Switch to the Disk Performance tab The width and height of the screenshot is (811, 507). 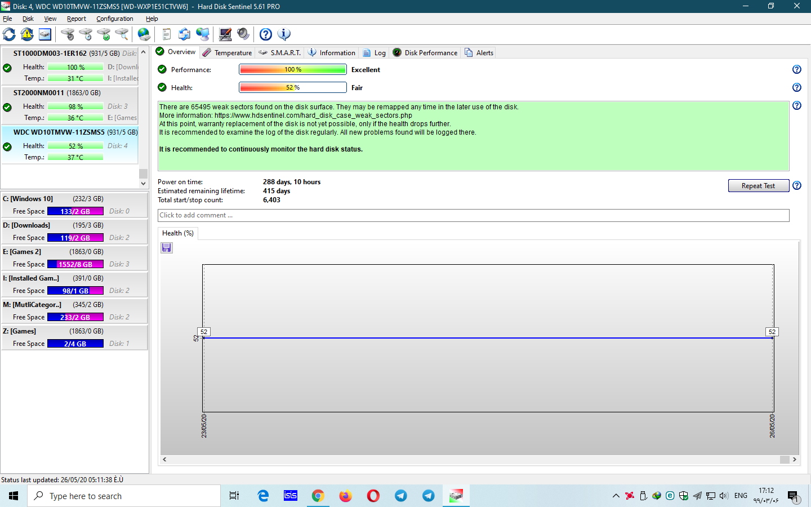(x=425, y=52)
